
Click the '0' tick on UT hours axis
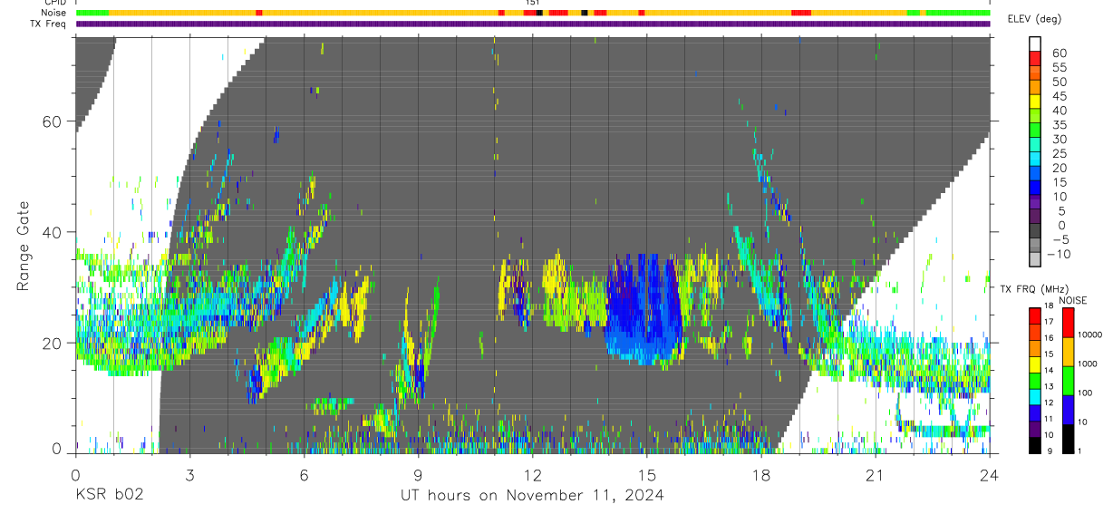[x=76, y=475]
